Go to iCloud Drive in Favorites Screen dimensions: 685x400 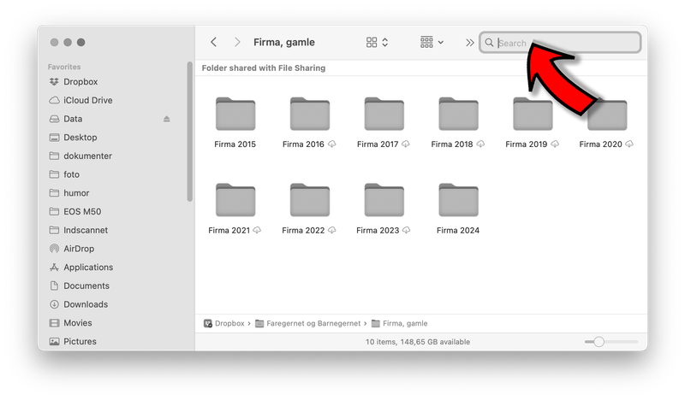point(87,100)
